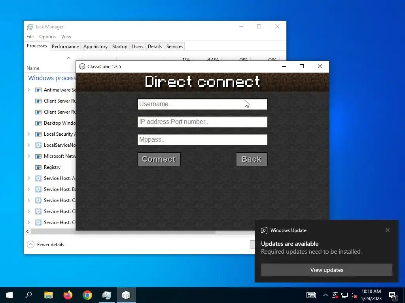Switch to the App history tab
The height and width of the screenshot is (303, 405).
[x=95, y=47]
